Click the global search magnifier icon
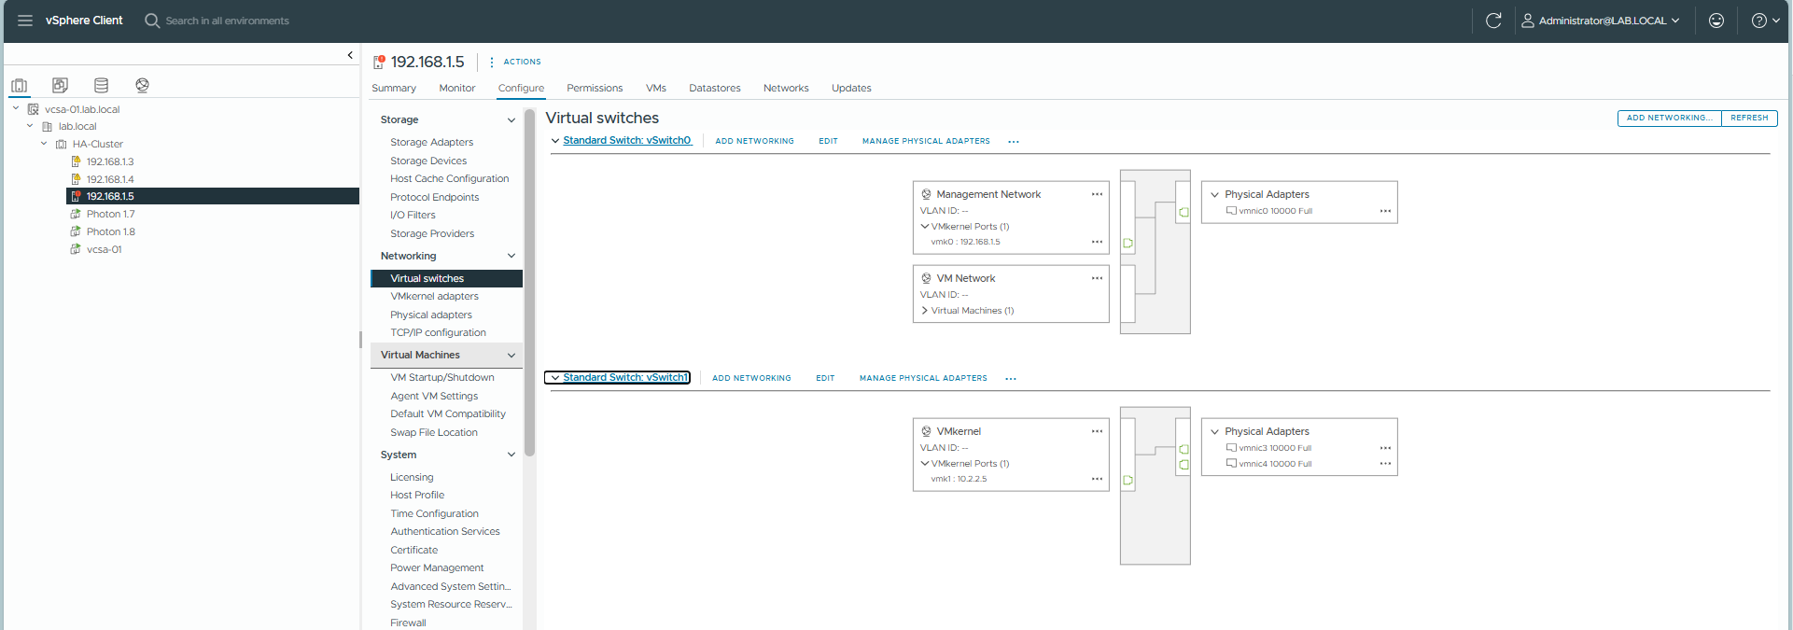The image size is (1793, 630). [152, 21]
